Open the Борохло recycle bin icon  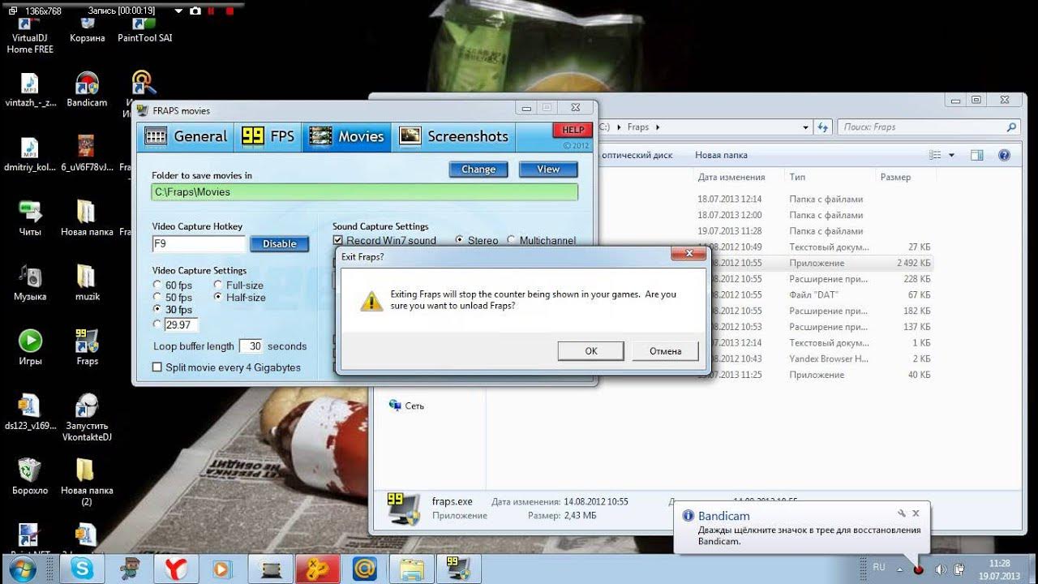[x=30, y=476]
